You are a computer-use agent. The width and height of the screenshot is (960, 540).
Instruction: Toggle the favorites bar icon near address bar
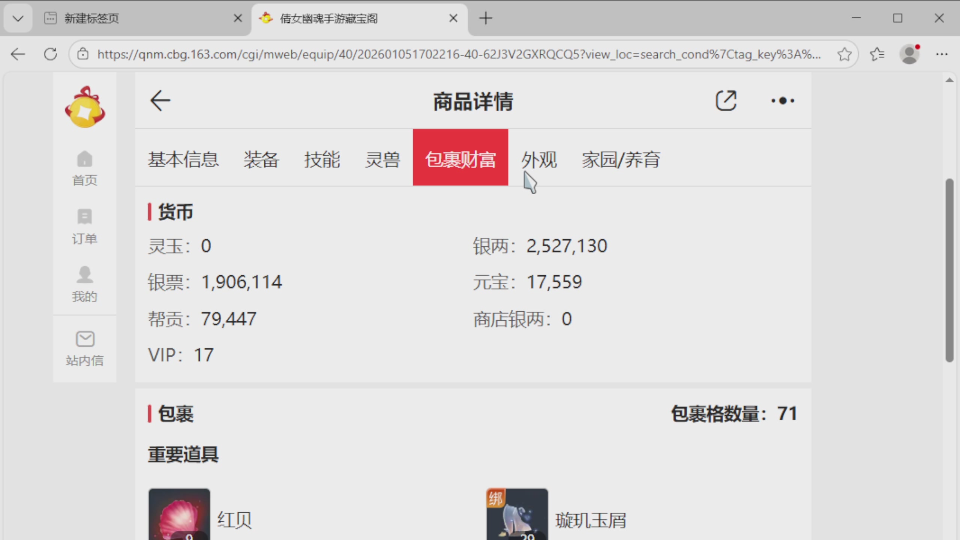(x=877, y=54)
